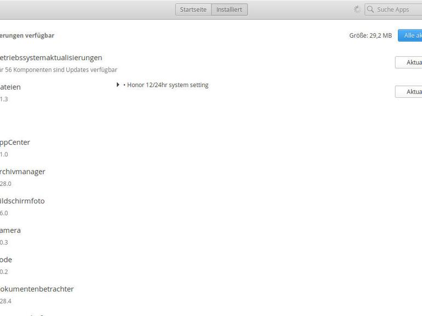The image size is (422, 316).
Task: Switch to the Startseite tab
Action: pos(193,10)
